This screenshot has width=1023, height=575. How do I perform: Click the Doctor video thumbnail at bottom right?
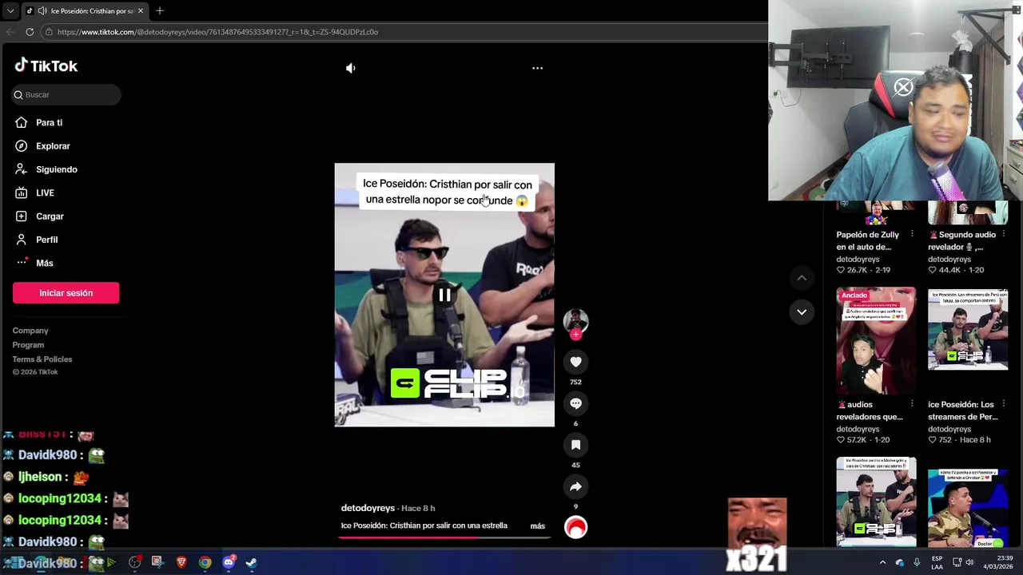point(968,507)
